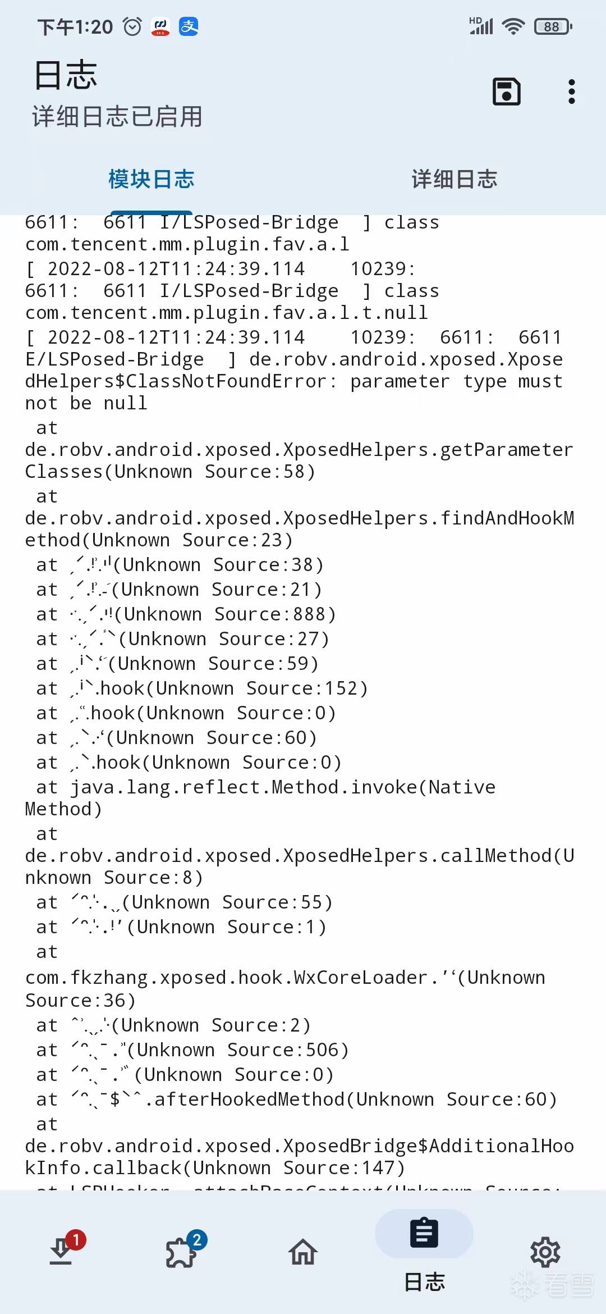Switch to the 详细日志 tab
This screenshot has width=606, height=1314.
pyautogui.click(x=454, y=179)
